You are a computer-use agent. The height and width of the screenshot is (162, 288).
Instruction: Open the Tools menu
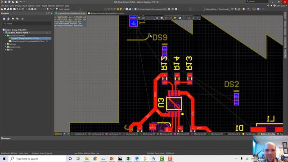click(38, 6)
